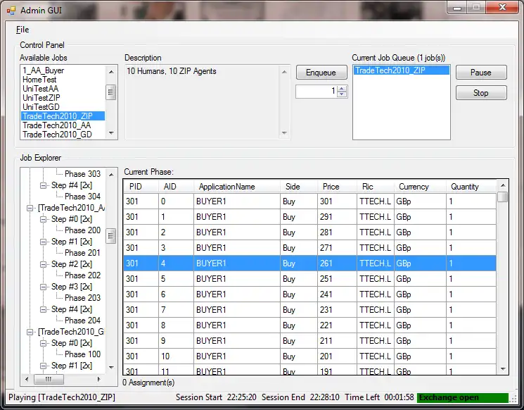Select Phase 201 in Job Explorer
The image size is (524, 410).
pyautogui.click(x=82, y=253)
